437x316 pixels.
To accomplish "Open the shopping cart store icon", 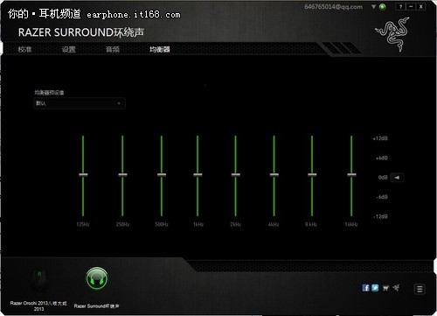I will pos(385,288).
